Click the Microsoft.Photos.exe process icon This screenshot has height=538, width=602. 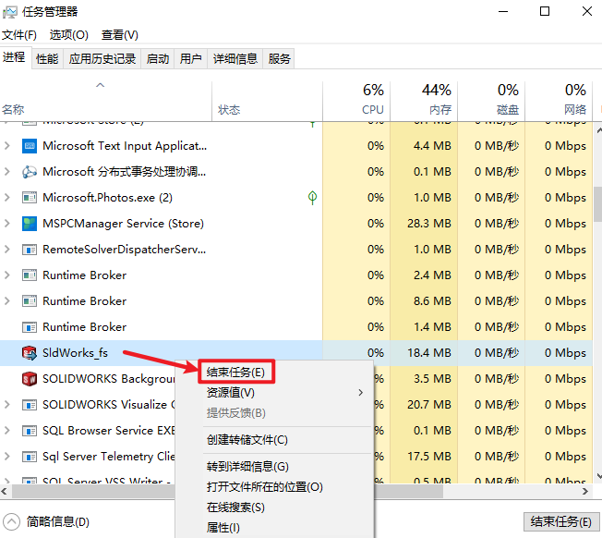pos(29,197)
